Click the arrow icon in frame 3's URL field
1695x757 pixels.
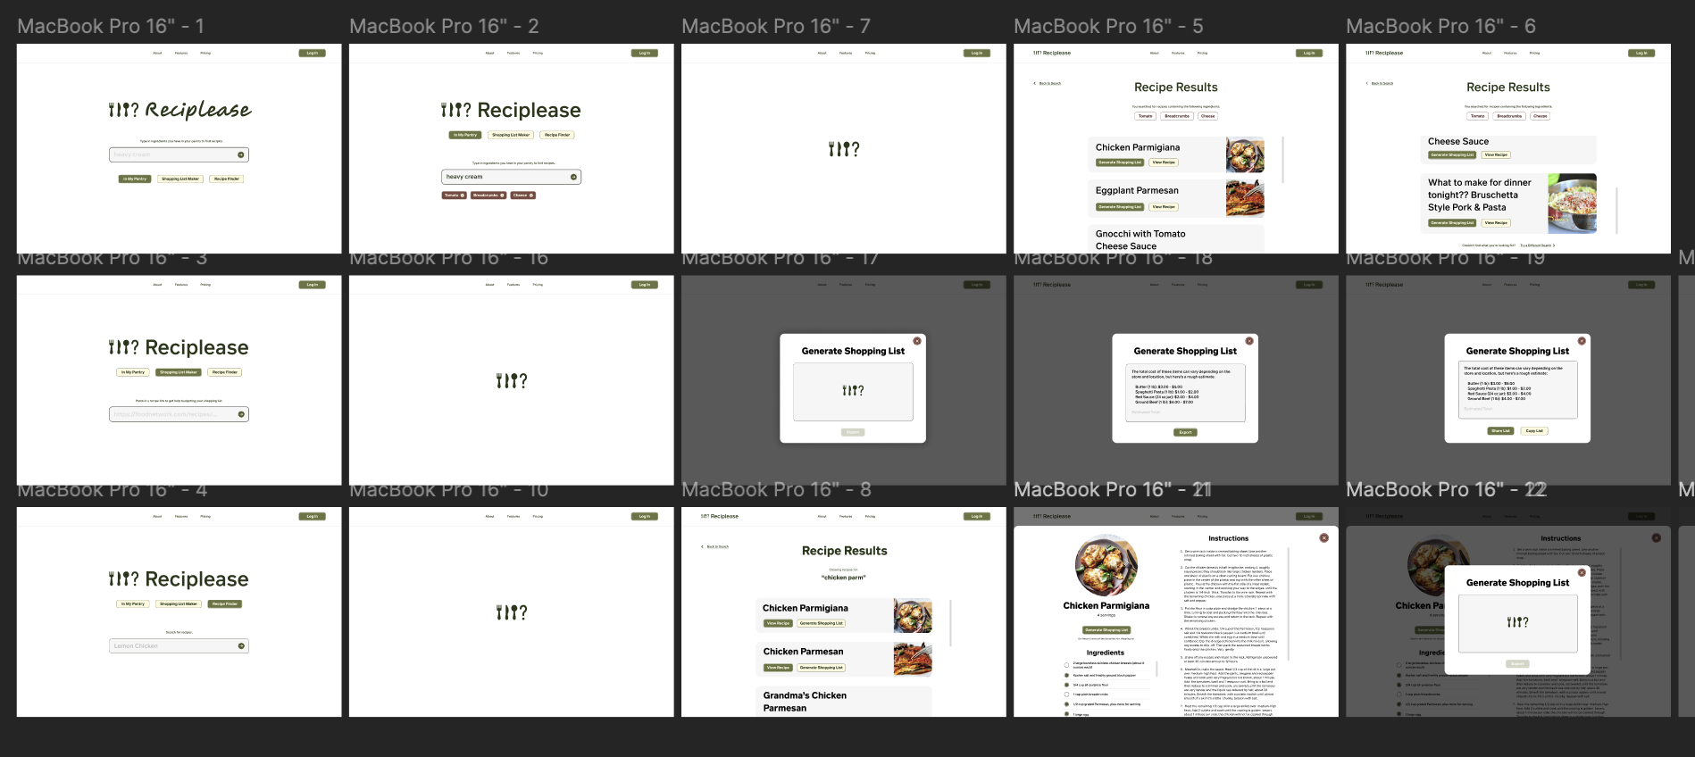pyautogui.click(x=241, y=414)
